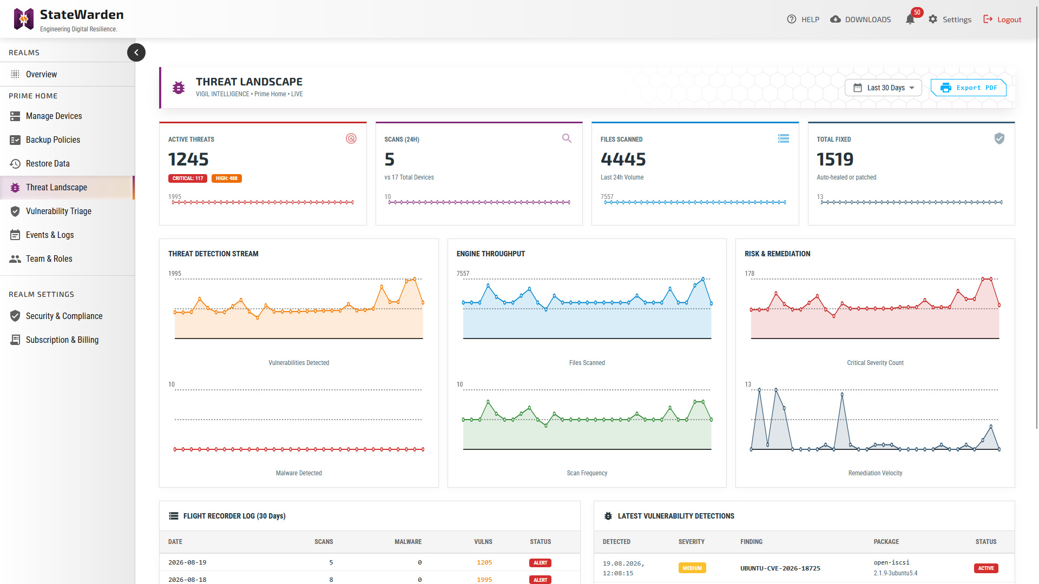Click the Export PDF button
The width and height of the screenshot is (1039, 584).
[x=968, y=88]
